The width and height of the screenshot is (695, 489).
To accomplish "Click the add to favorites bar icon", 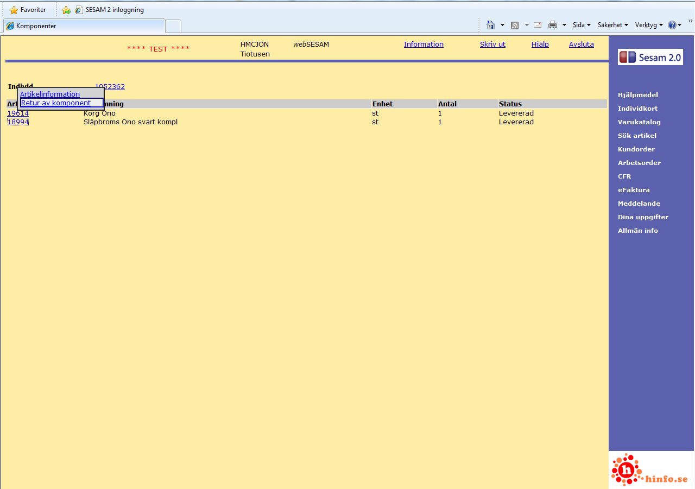I will point(66,10).
